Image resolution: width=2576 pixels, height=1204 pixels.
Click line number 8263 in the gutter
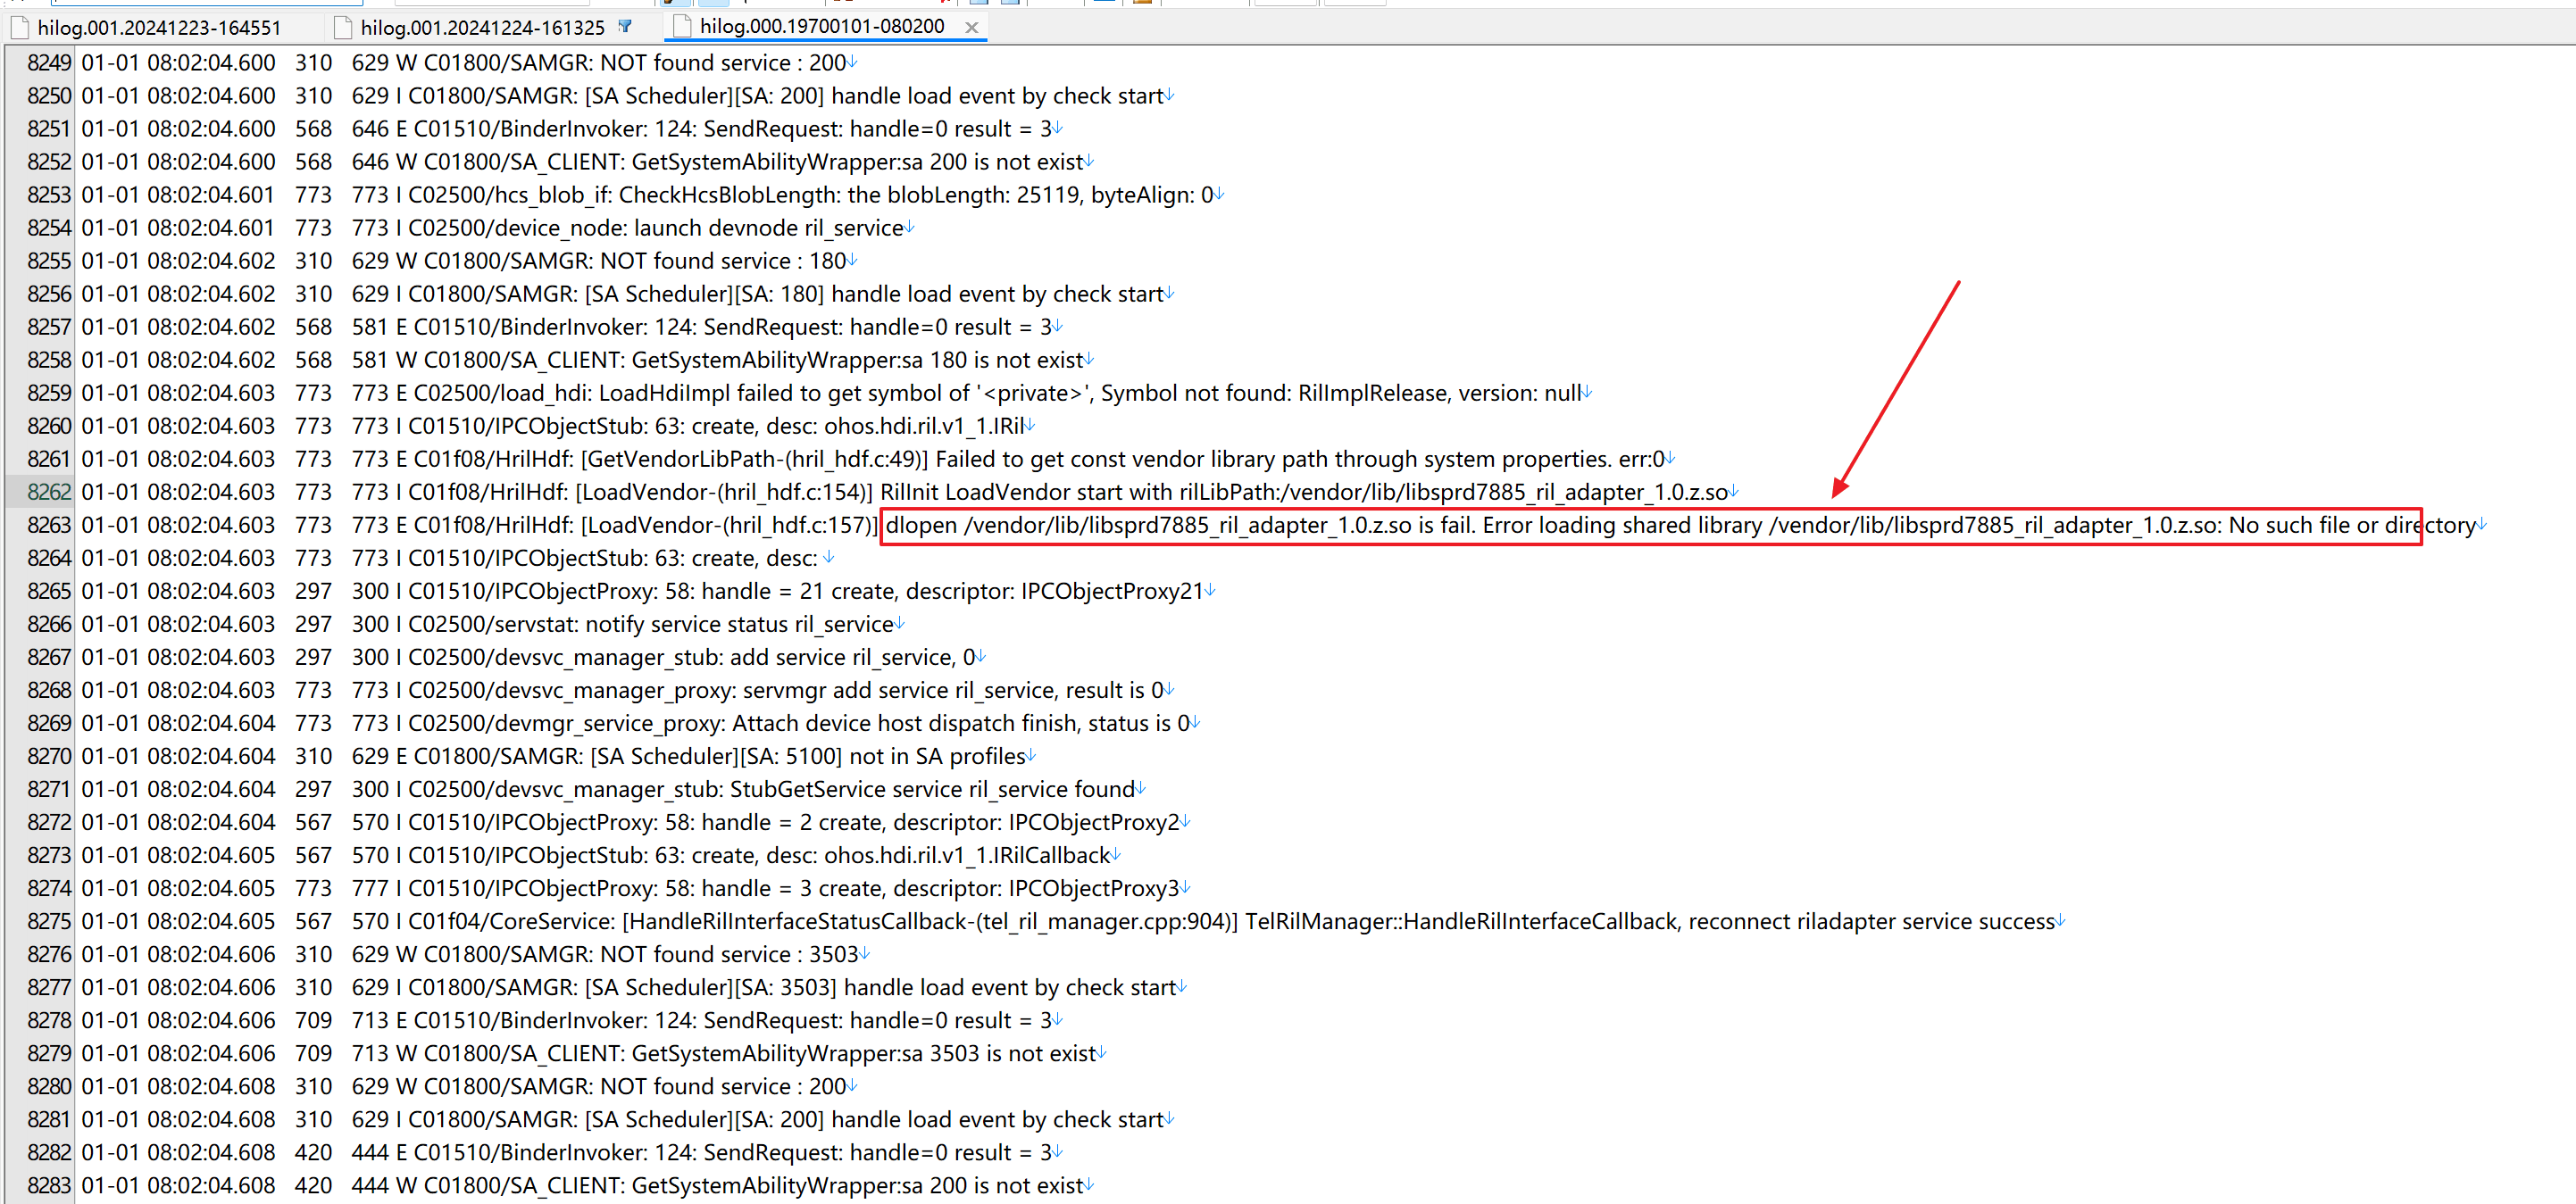coord(49,525)
